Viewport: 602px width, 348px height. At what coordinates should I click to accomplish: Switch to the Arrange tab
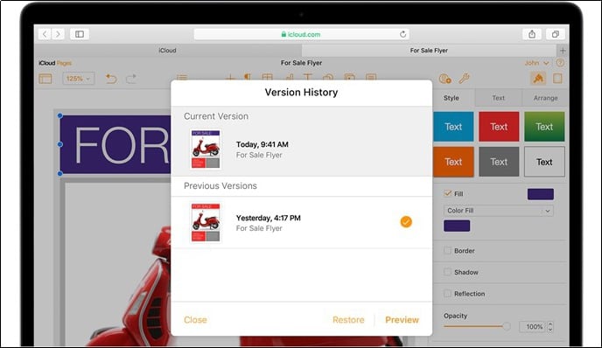tap(545, 98)
